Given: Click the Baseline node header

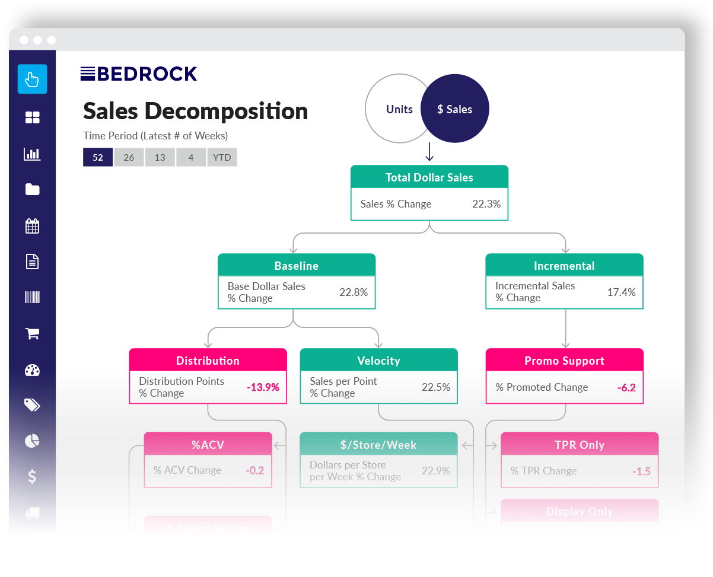Looking at the screenshot, I should point(297,265).
